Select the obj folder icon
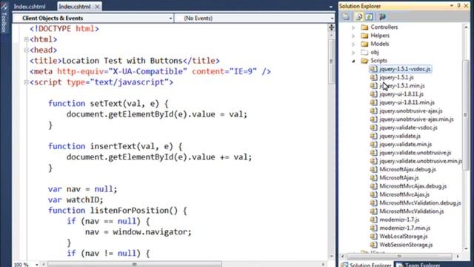Image resolution: width=474 pixels, height=267 pixels. click(364, 52)
